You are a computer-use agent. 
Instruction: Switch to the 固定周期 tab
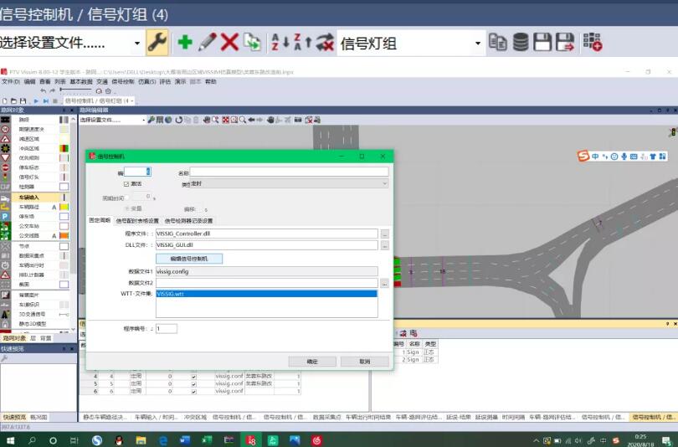100,220
